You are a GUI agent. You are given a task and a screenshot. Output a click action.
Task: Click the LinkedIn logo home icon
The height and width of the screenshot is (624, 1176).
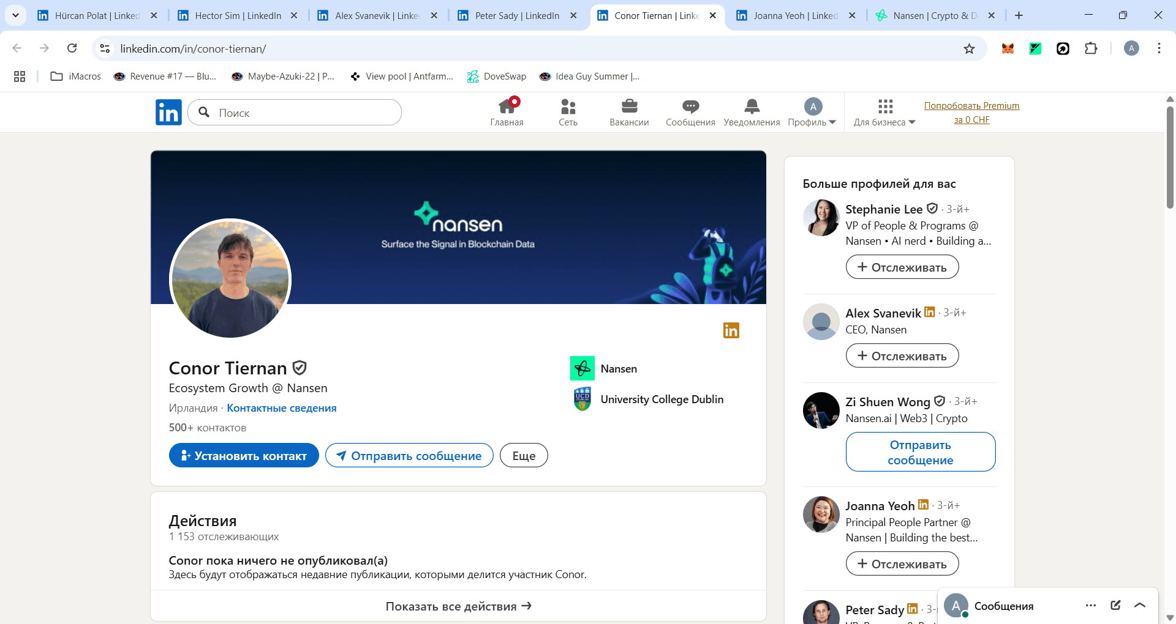[x=168, y=113]
